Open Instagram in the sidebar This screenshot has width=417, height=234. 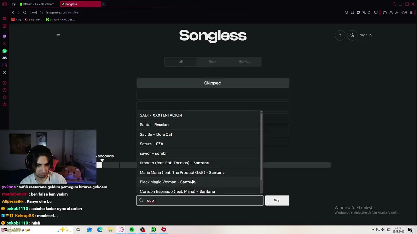(x=5, y=65)
